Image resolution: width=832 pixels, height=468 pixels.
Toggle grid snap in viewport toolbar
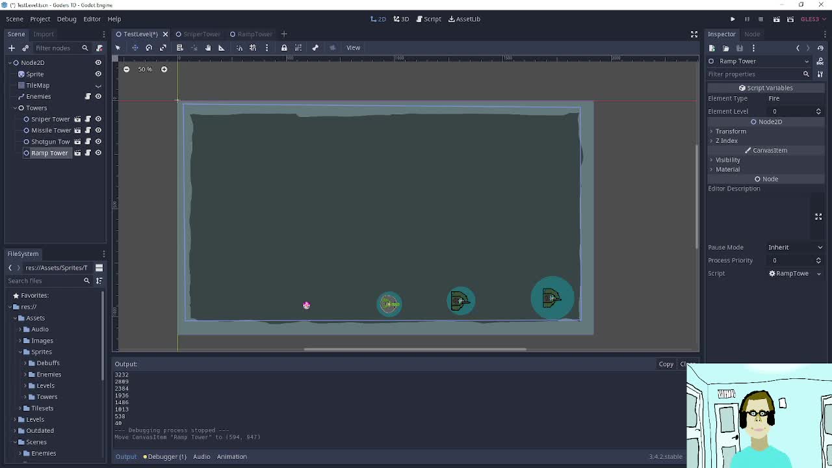pos(253,47)
